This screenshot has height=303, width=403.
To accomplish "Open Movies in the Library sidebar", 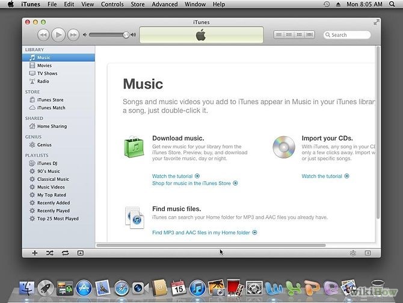I will point(58,66).
